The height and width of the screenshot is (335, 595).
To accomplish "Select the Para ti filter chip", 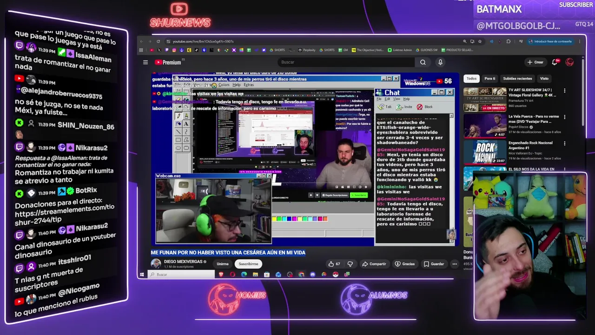I will [490, 79].
